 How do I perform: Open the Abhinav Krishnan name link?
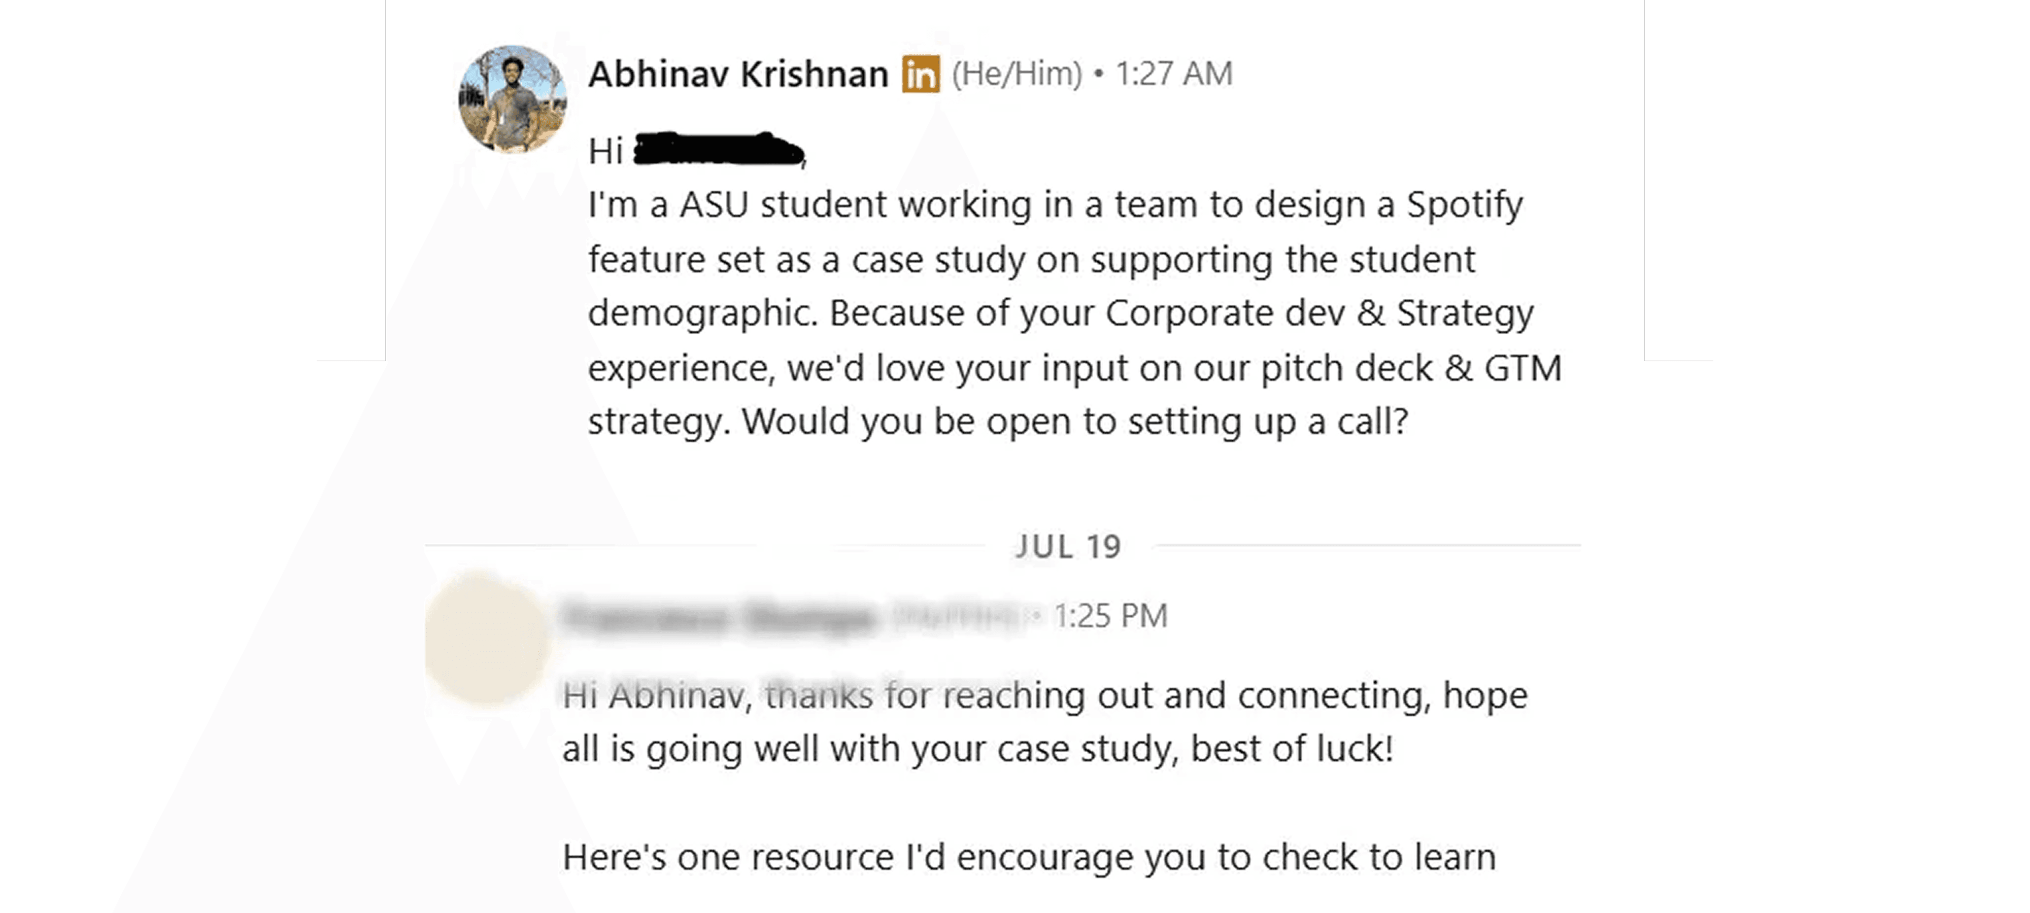point(738,75)
